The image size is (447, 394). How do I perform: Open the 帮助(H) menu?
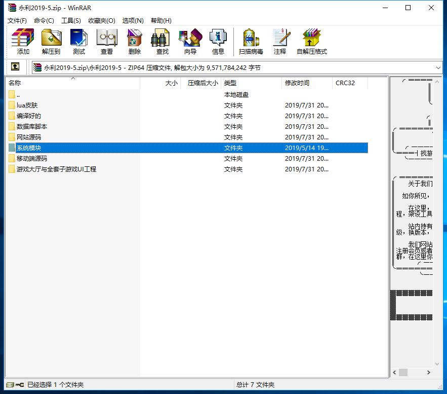click(x=161, y=21)
